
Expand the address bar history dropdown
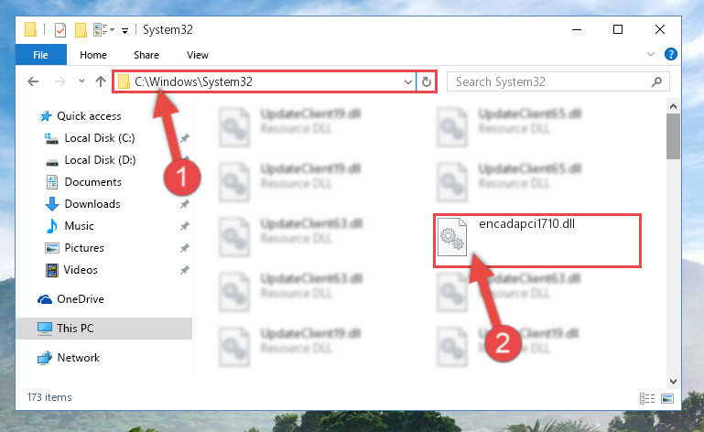click(x=407, y=81)
